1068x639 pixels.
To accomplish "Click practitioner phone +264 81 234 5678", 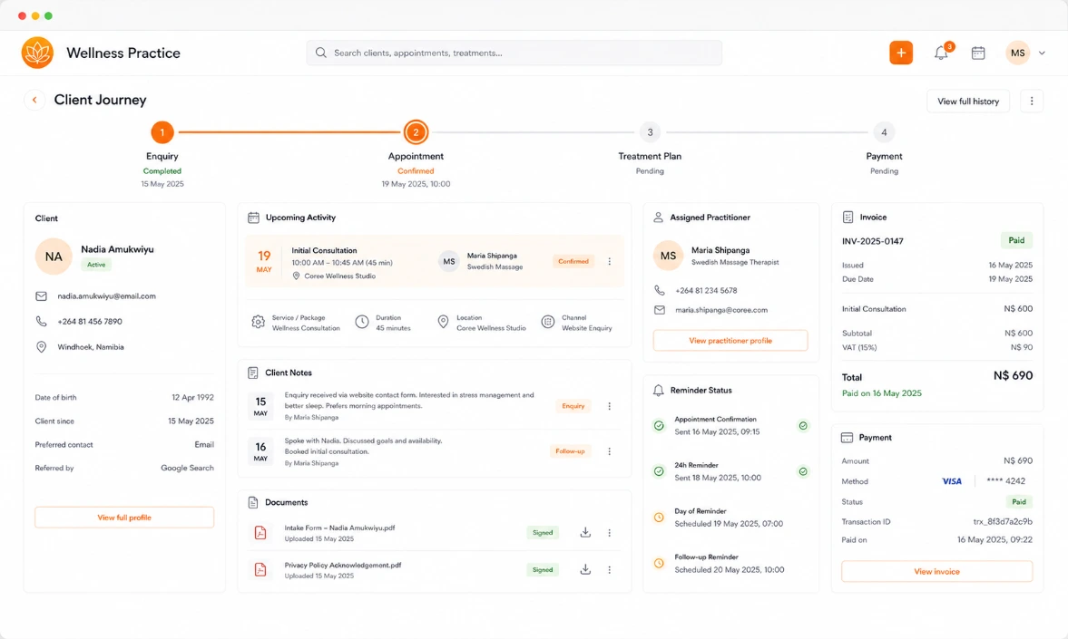I will pyautogui.click(x=706, y=291).
